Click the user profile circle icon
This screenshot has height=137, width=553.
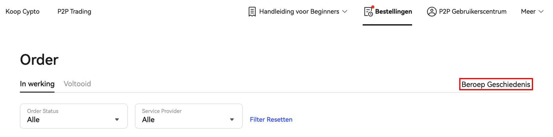(x=432, y=12)
